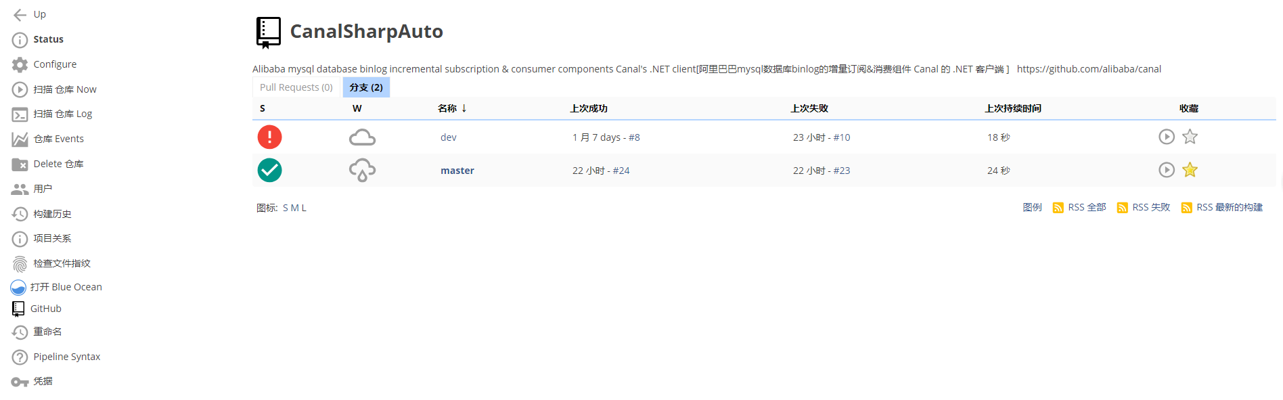
Task: Open the dev branch link
Action: [449, 137]
